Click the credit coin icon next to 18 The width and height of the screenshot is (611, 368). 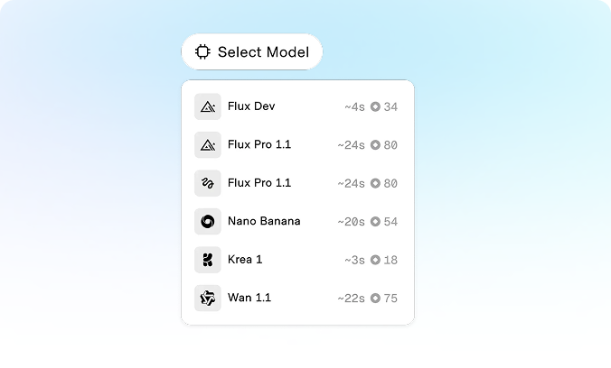[375, 260]
